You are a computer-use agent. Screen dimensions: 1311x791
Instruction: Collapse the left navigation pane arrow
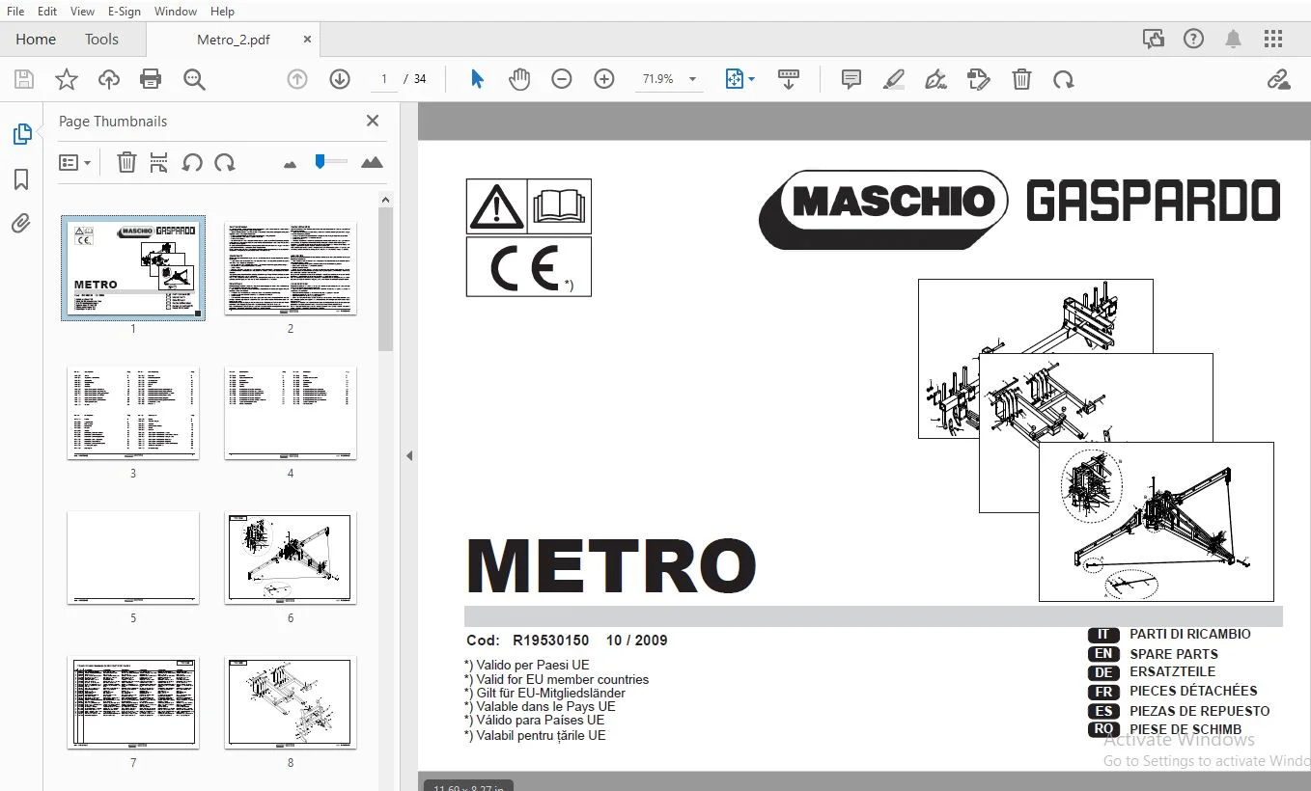(409, 455)
